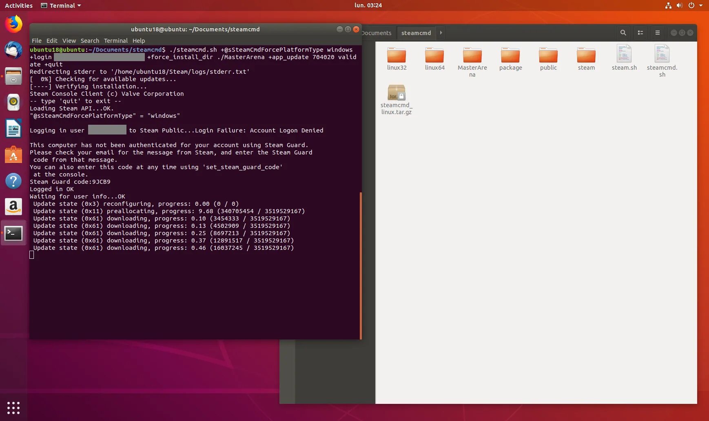Expand the system menu arrow in top bar
This screenshot has width=709, height=421.
pyautogui.click(x=701, y=5)
